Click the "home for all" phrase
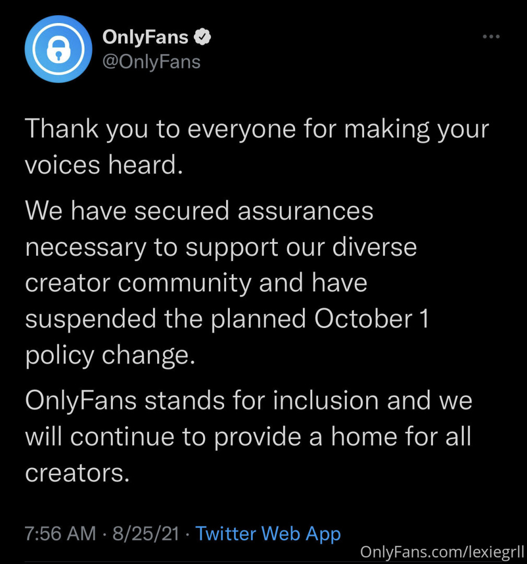The image size is (527, 564). tap(402, 437)
